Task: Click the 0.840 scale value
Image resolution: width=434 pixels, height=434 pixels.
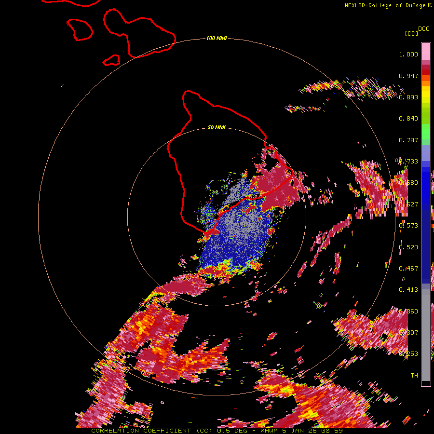Action: tap(408, 119)
